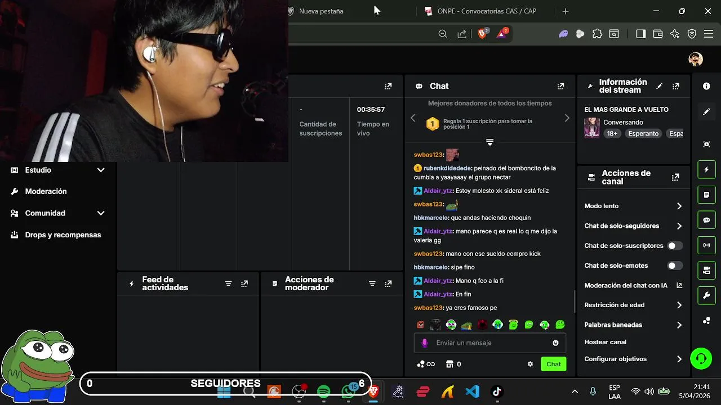Click the pencil icon in the right sidebar

[706, 112]
